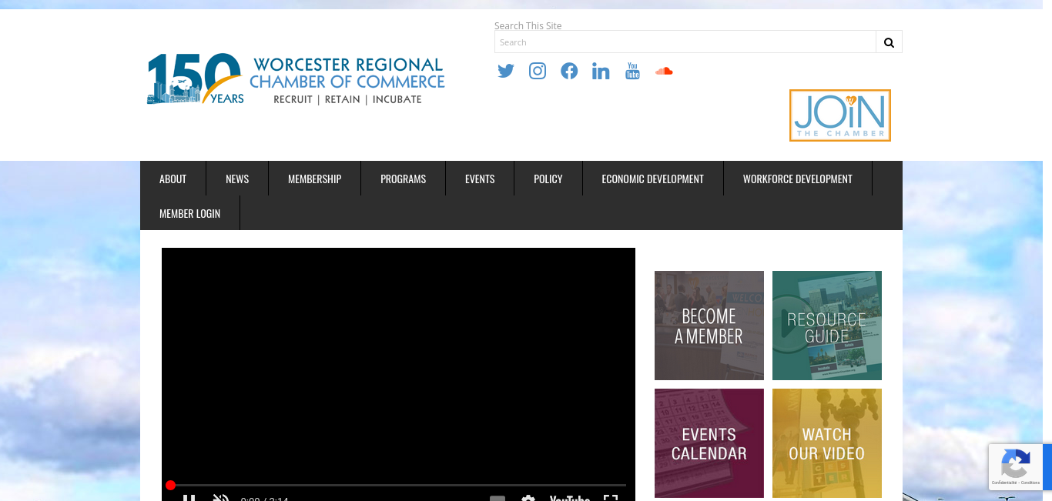Open the SoundCloud social icon

click(664, 72)
